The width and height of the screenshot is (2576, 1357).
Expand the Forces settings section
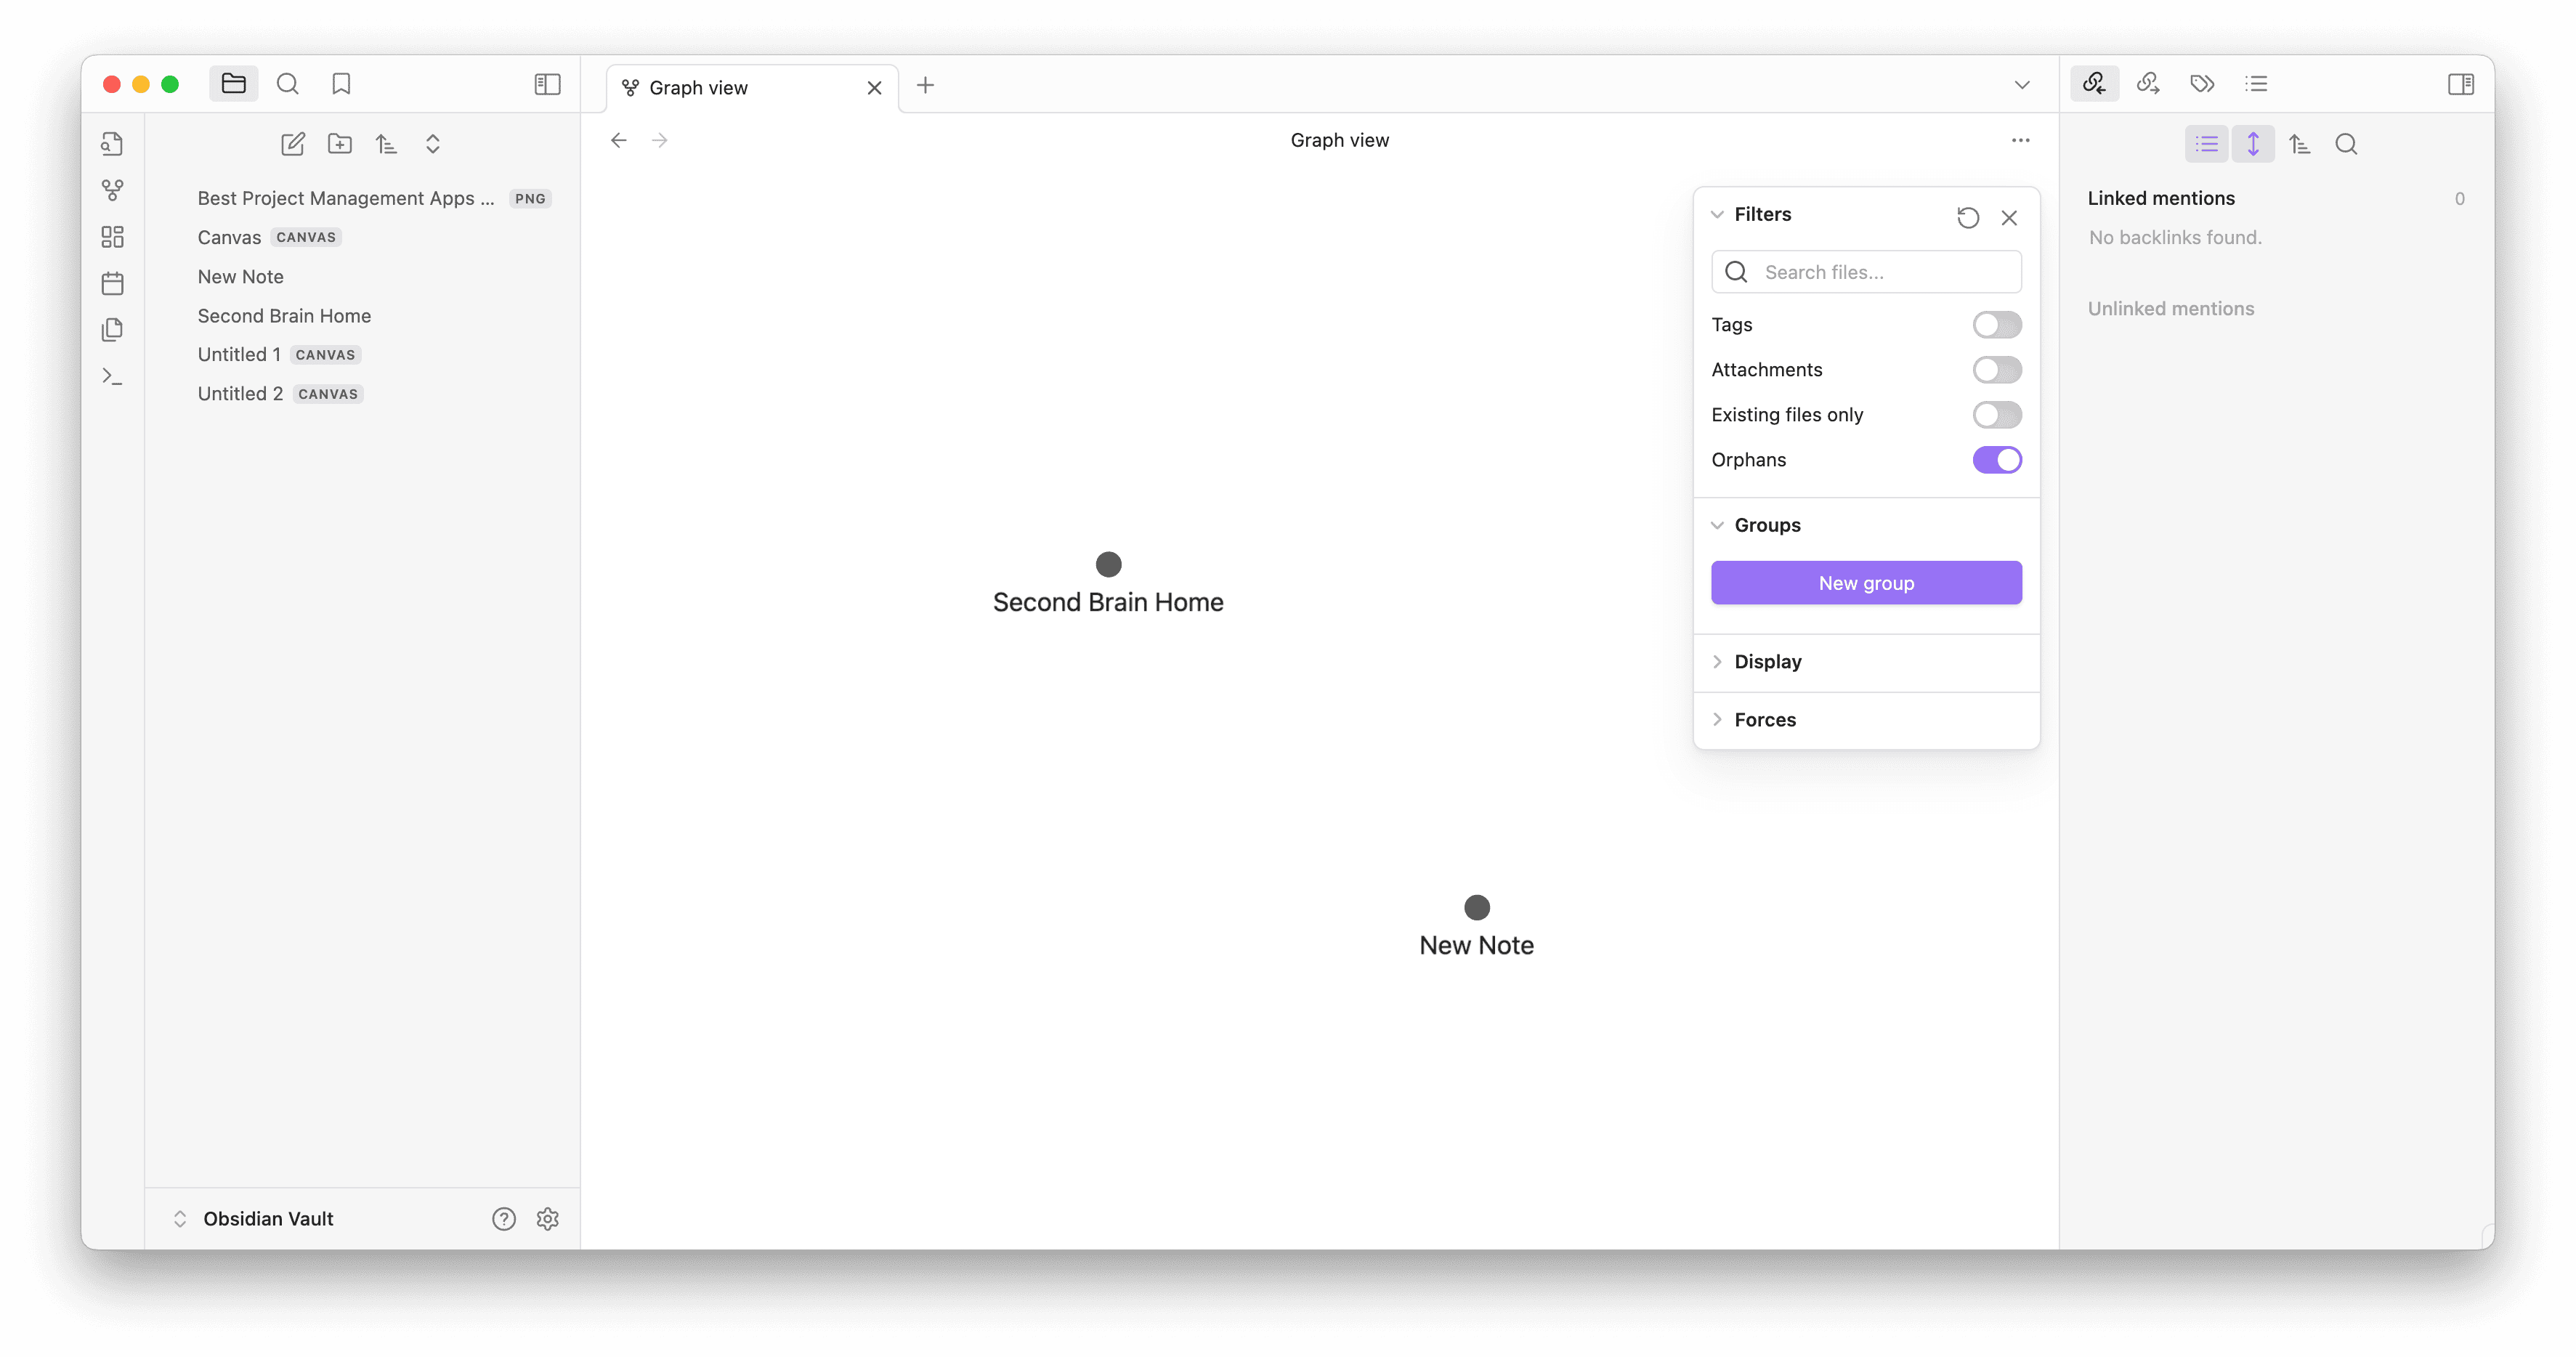[x=1764, y=720]
